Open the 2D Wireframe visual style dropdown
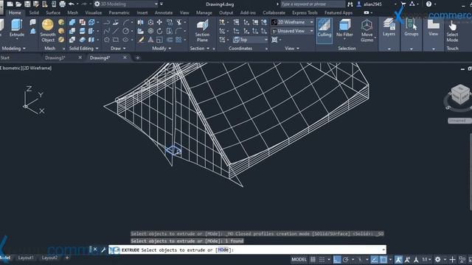The image size is (472, 265). click(x=292, y=22)
